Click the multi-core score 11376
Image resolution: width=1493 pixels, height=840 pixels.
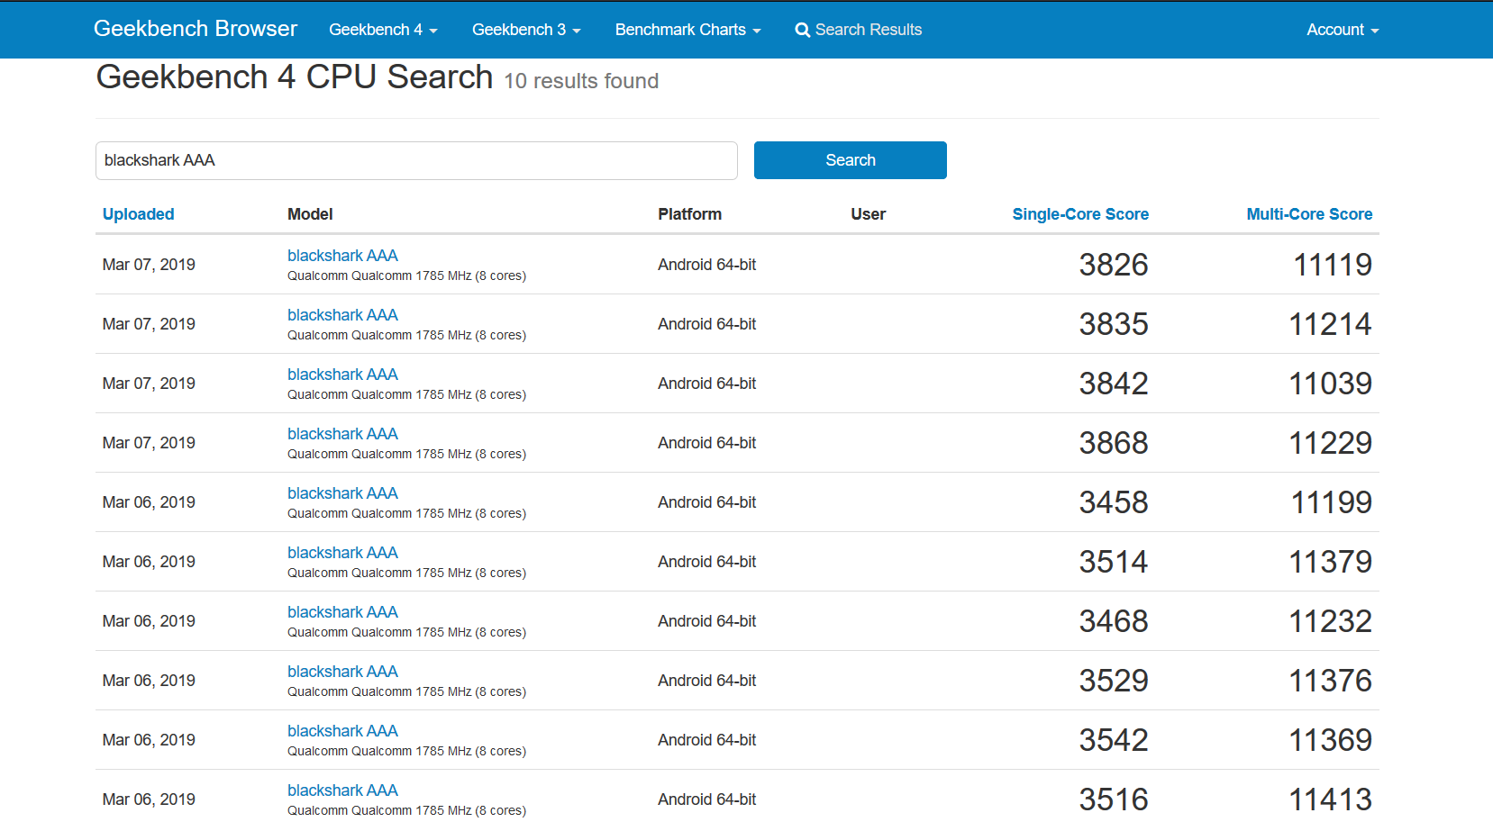click(1330, 681)
